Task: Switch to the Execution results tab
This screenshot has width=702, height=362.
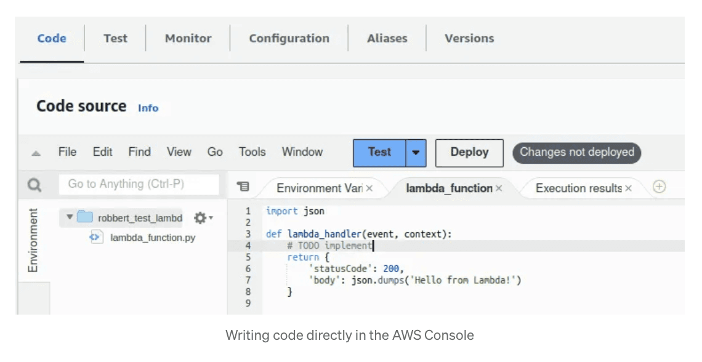Action: [x=579, y=188]
